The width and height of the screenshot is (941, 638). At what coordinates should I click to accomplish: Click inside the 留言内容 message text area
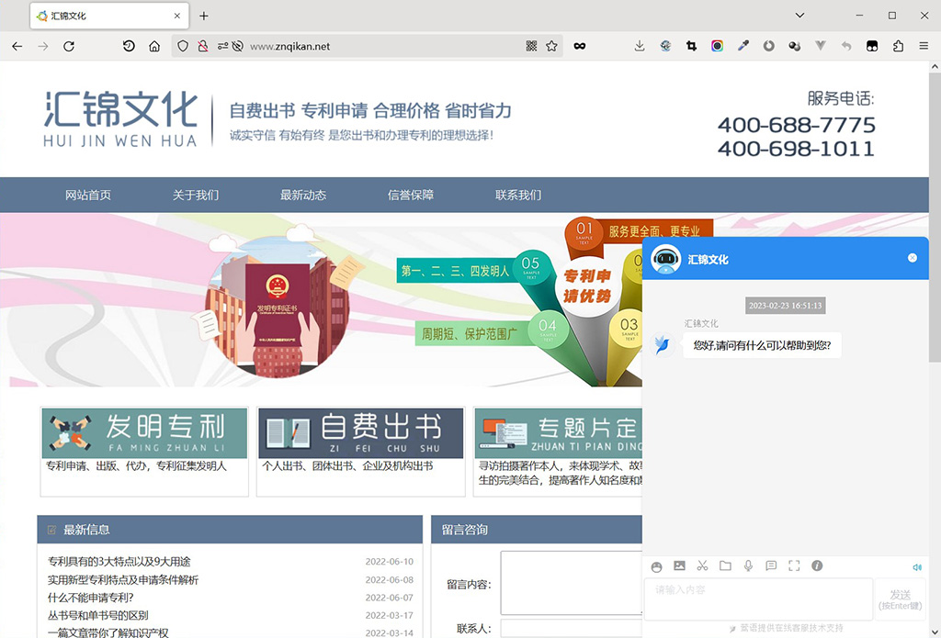click(x=571, y=582)
